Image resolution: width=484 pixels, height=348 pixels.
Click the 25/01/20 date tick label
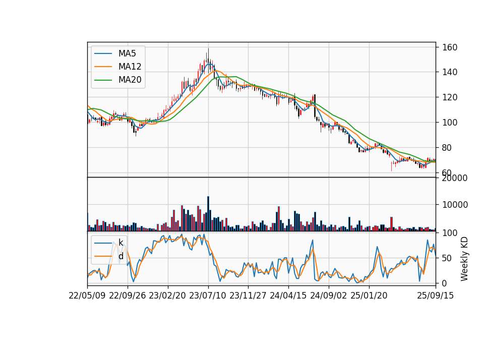[x=369, y=296]
